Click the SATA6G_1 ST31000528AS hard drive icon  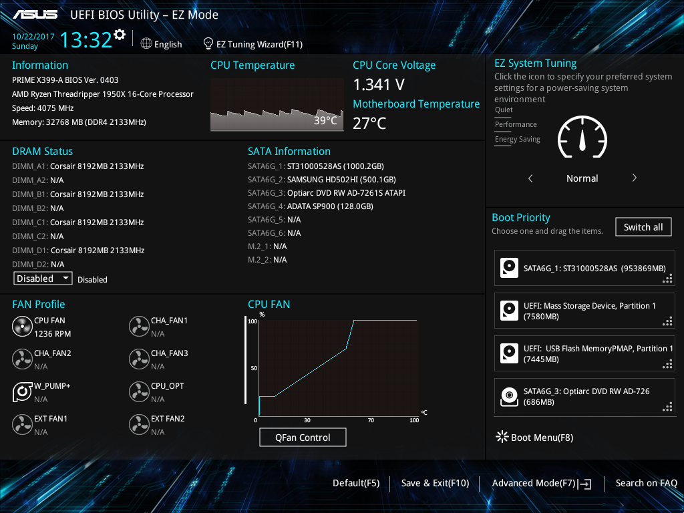tap(509, 268)
